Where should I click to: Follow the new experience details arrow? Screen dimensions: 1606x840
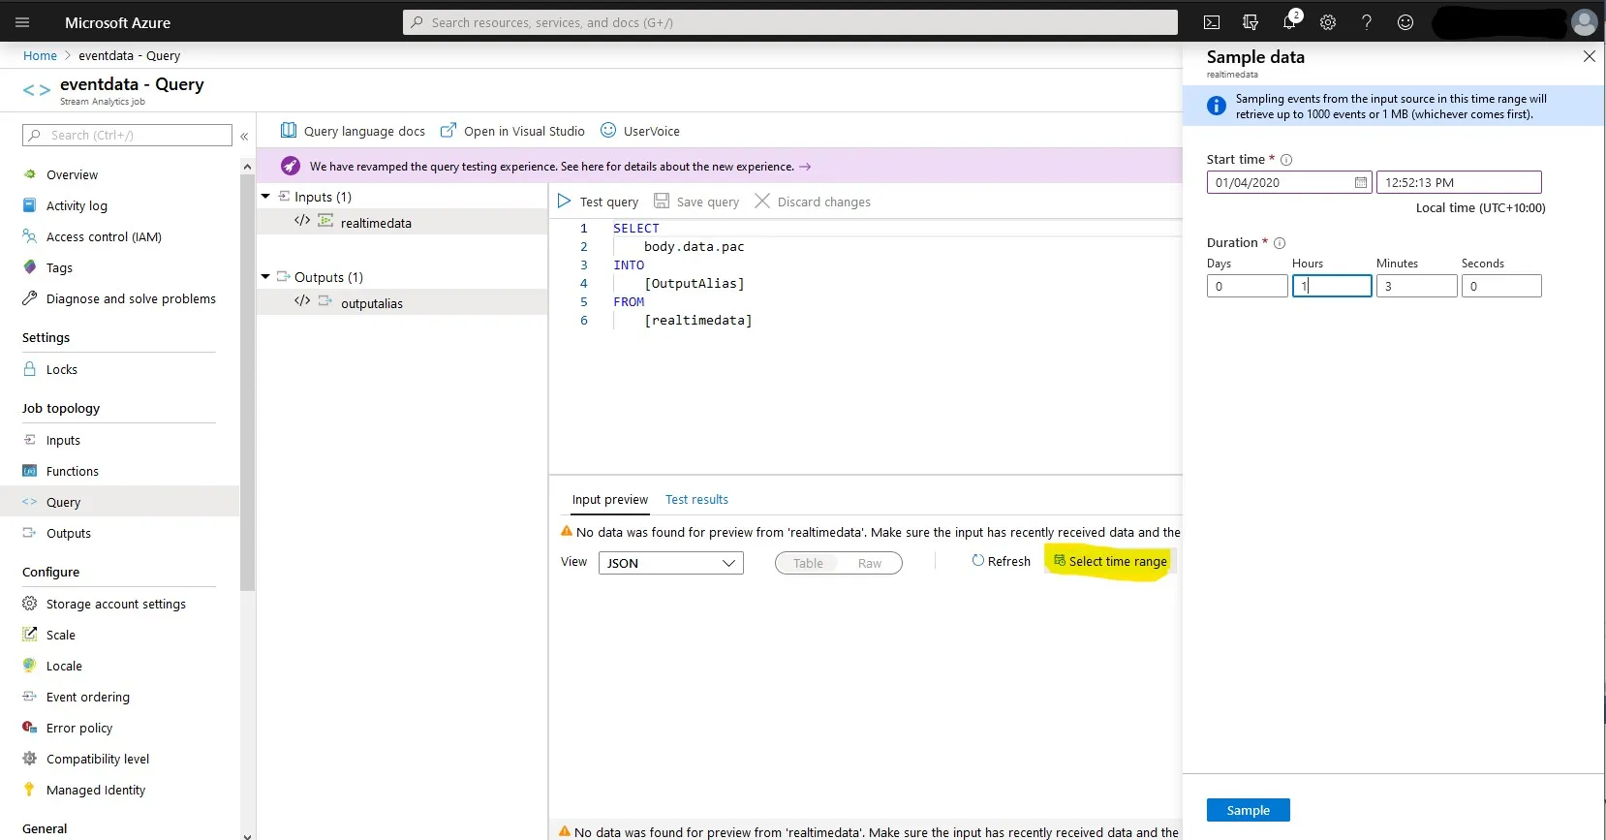(x=805, y=167)
